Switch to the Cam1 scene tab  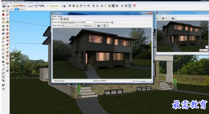(12, 9)
